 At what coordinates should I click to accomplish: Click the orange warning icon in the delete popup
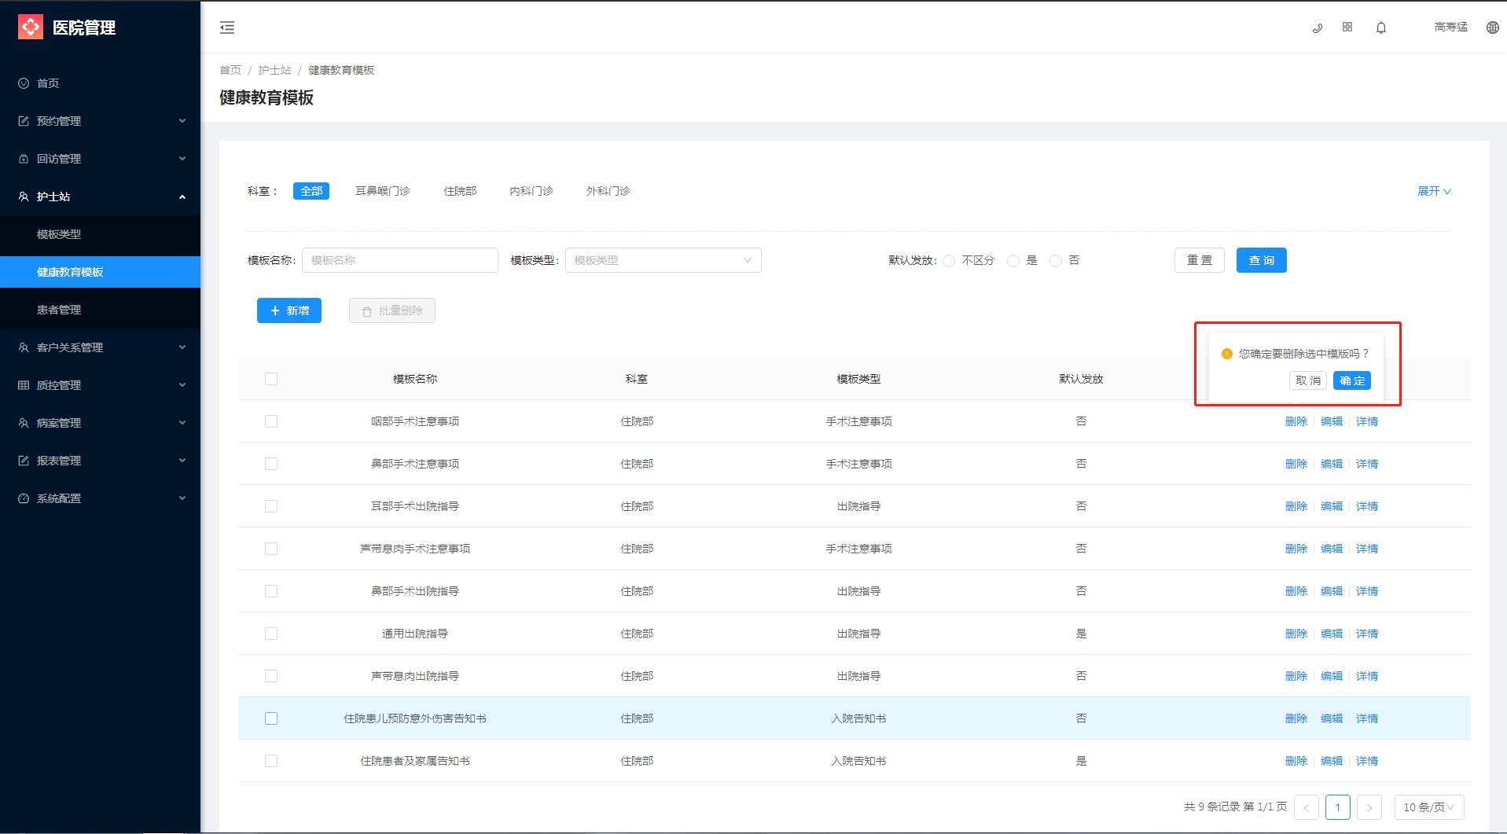click(x=1227, y=354)
